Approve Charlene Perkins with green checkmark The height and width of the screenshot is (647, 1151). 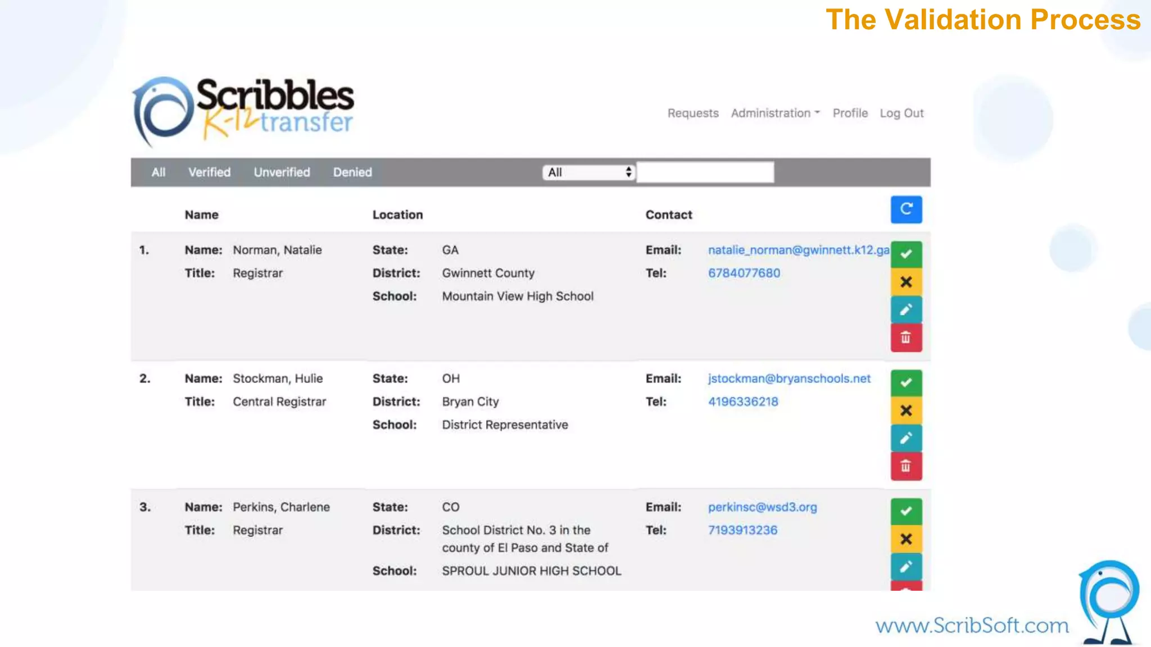tap(906, 512)
